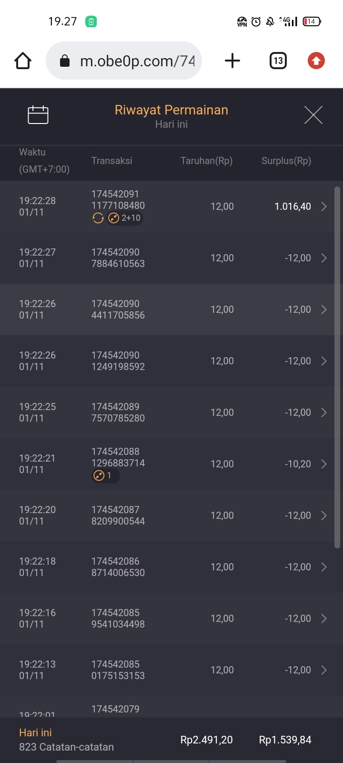Tap the Hari ini summary label
Viewport: 343px width, 763px height.
tap(35, 733)
